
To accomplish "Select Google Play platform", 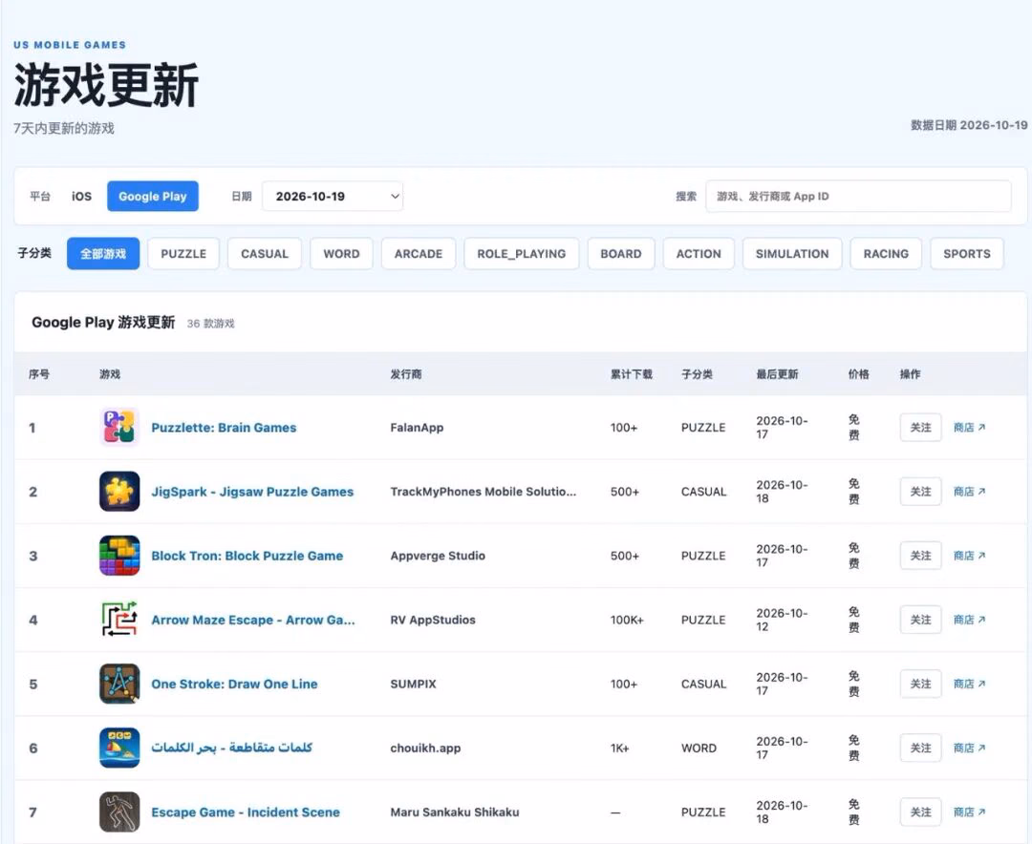I will [153, 196].
